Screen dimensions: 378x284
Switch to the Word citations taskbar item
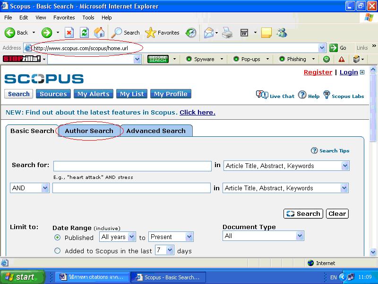92,277
